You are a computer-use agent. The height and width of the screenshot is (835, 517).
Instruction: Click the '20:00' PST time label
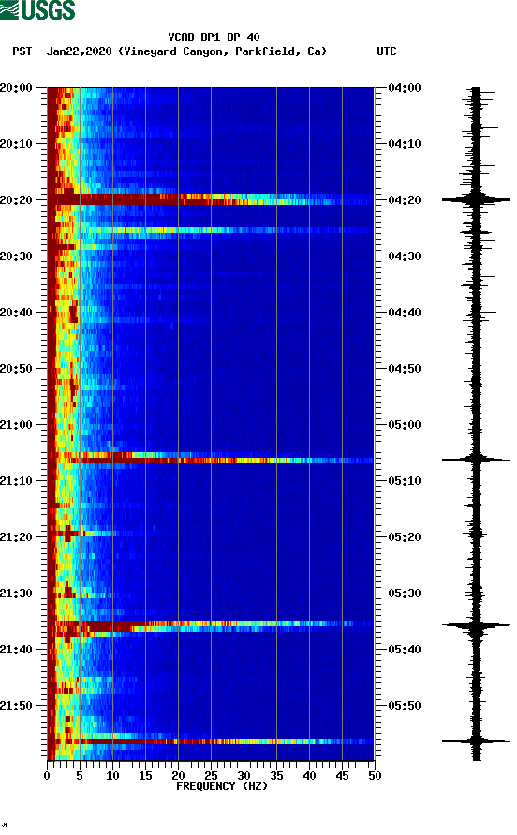(17, 88)
